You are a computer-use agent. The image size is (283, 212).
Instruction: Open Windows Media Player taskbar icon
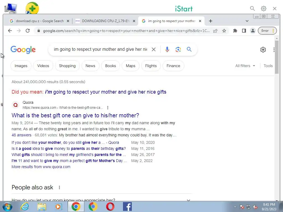(58, 206)
